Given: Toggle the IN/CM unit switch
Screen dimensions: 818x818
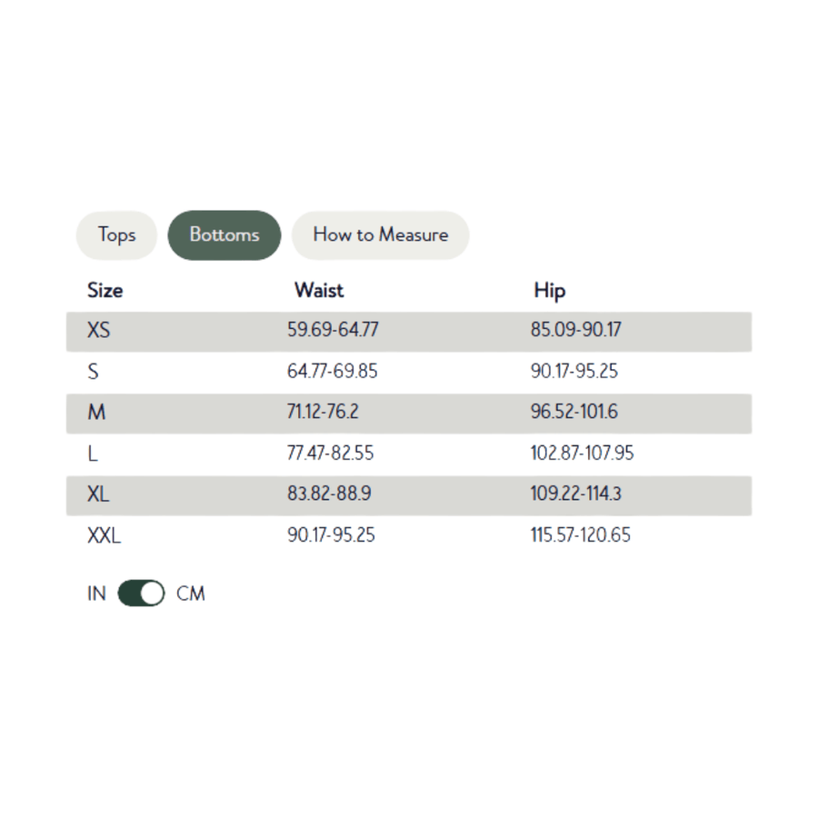Looking at the screenshot, I should tap(141, 594).
